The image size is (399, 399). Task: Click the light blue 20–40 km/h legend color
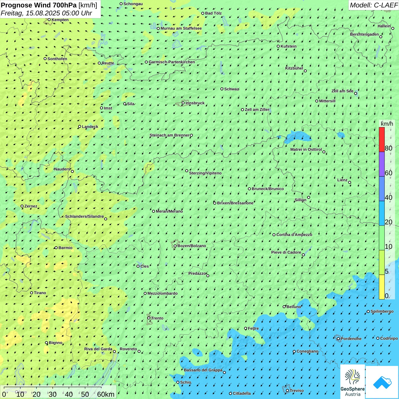pyautogui.click(x=382, y=213)
